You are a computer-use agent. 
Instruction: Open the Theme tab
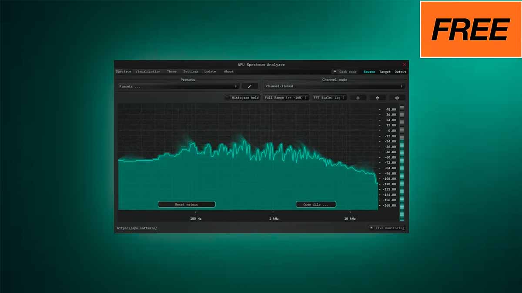(172, 72)
